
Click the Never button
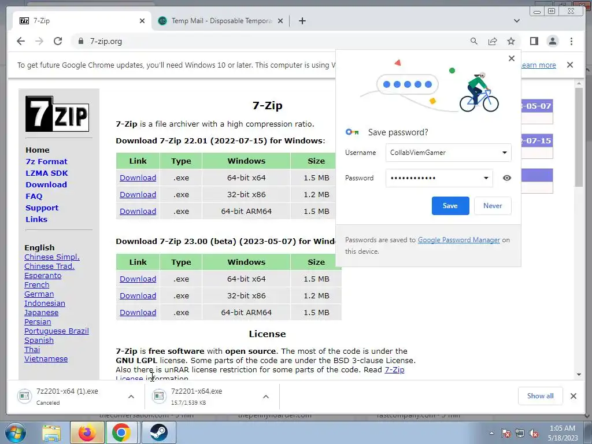(493, 206)
